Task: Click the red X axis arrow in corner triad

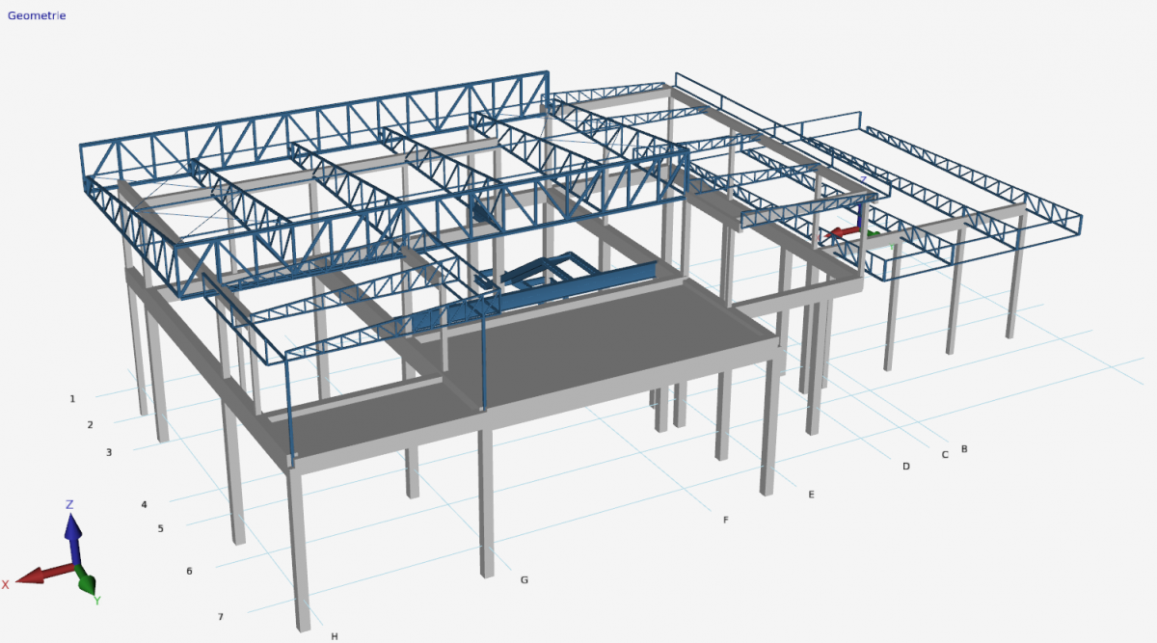Action: 40,575
